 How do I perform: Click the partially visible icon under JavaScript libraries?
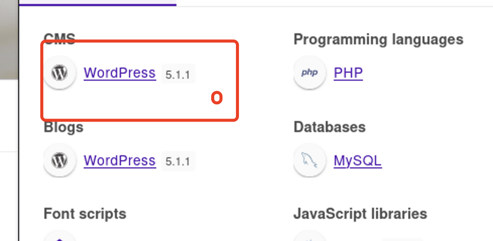coord(310,236)
